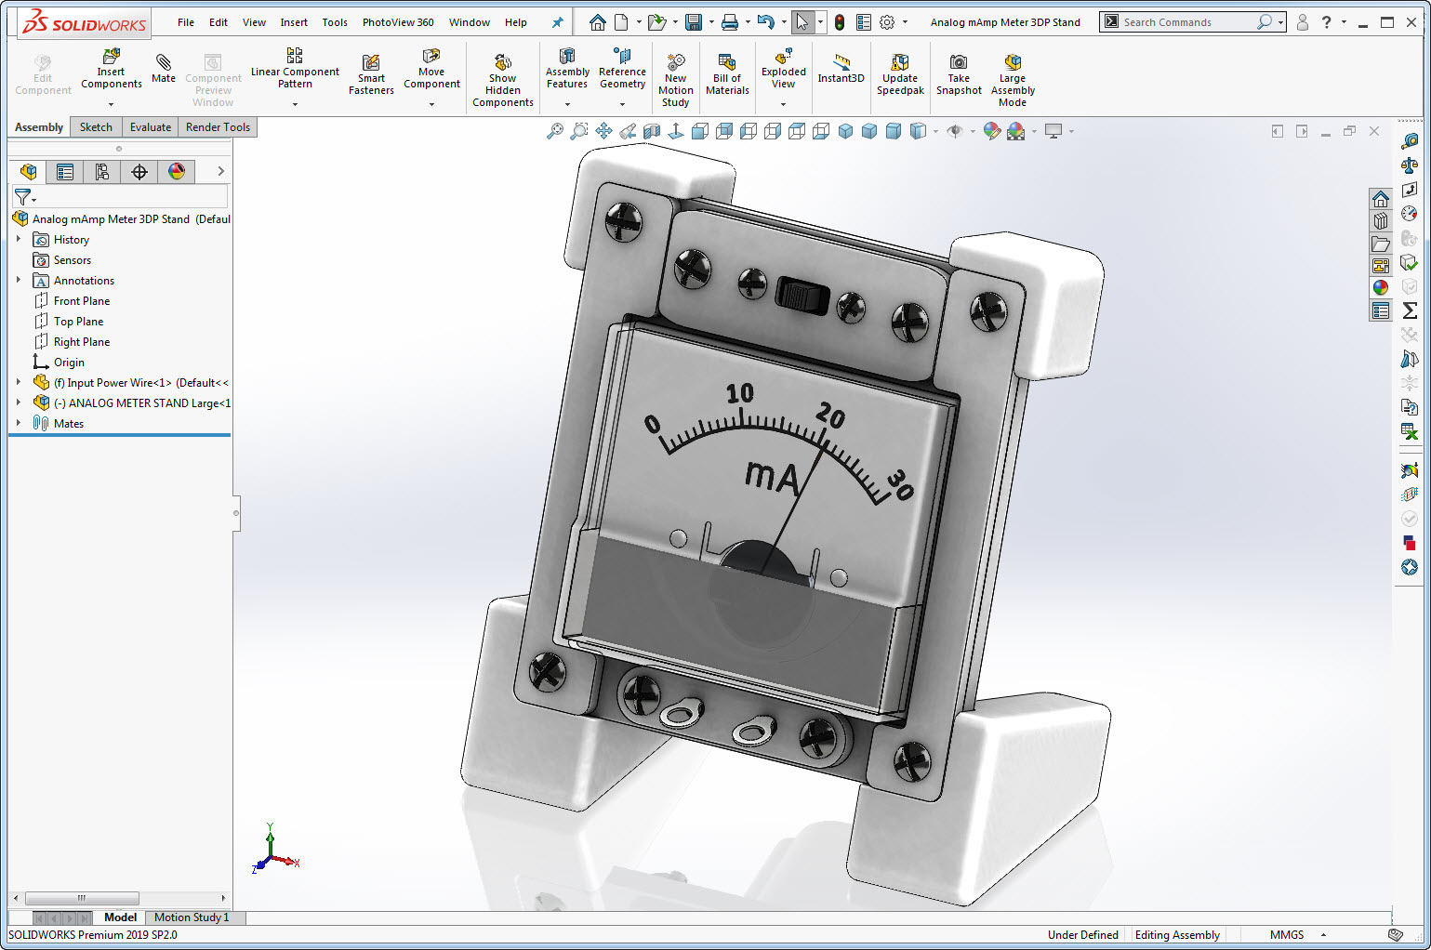The image size is (1431, 950).
Task: Open the Insert Components dropdown arrow
Action: coord(111,104)
